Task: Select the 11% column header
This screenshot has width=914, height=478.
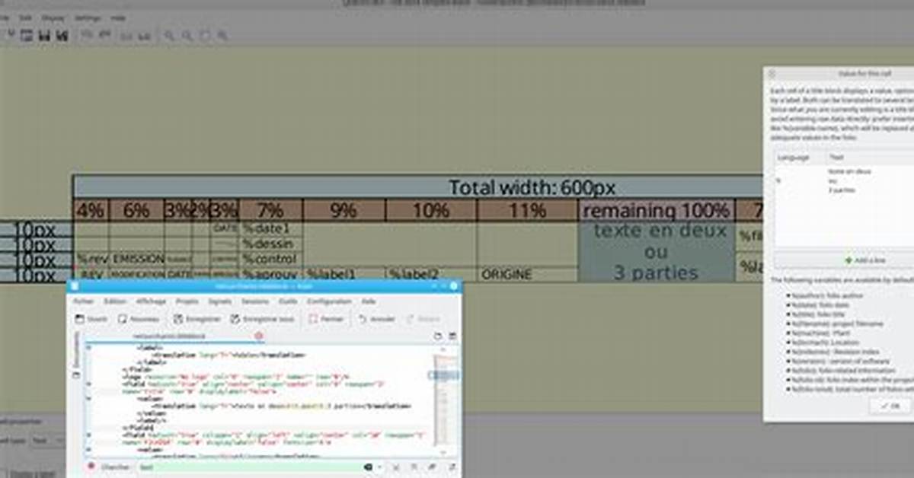Action: click(527, 210)
